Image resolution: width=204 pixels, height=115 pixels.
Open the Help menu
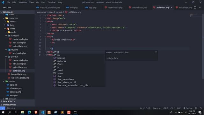click(x=60, y=2)
